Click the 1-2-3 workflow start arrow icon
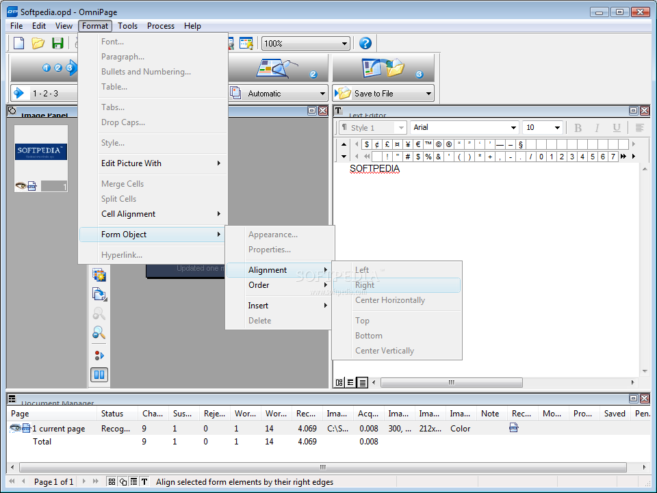This screenshot has height=493, width=657. [x=19, y=93]
